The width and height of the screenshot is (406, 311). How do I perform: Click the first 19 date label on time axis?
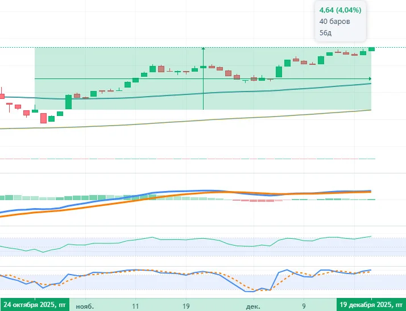186,306
